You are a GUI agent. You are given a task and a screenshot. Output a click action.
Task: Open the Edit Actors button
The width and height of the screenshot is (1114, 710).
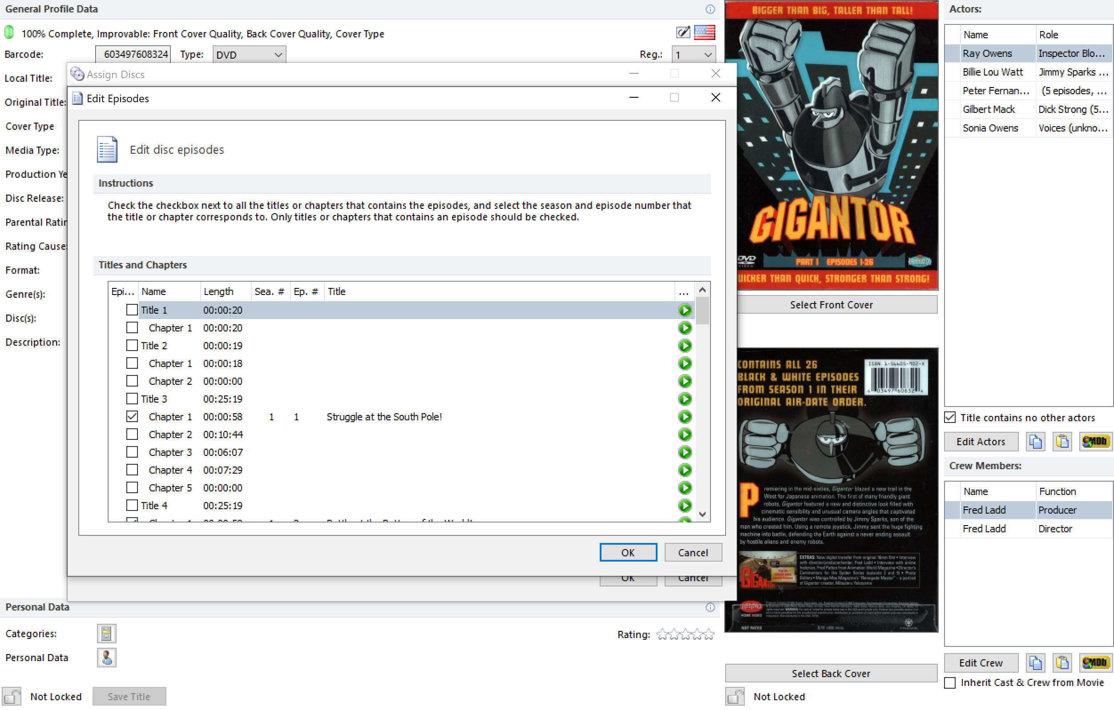tap(981, 442)
